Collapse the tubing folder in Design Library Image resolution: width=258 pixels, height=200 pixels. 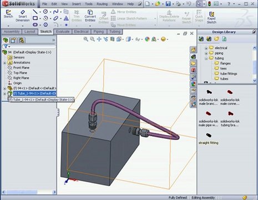tap(206, 58)
